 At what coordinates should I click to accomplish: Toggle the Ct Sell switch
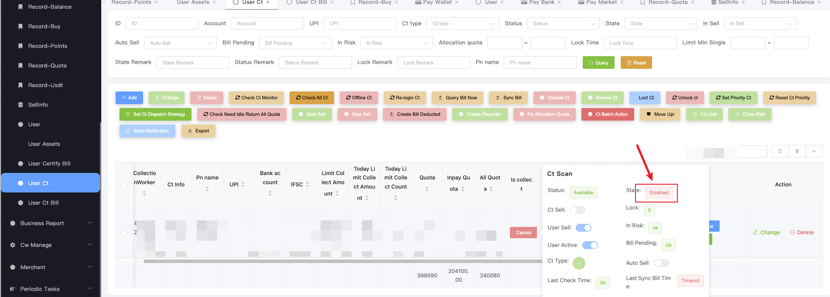pyautogui.click(x=577, y=210)
